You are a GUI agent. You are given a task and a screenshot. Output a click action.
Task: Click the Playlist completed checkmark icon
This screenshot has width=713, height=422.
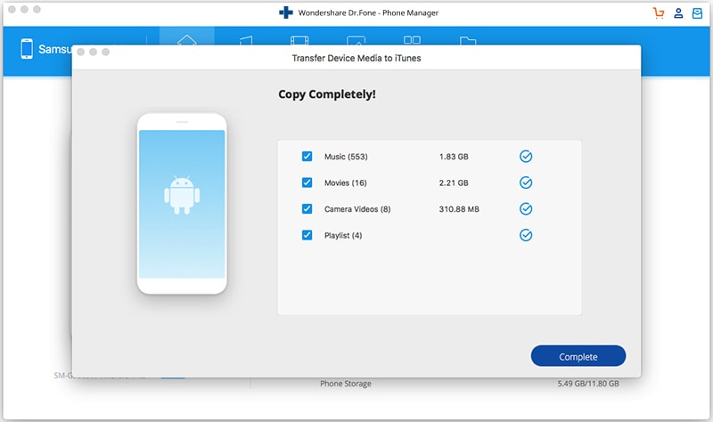tap(526, 235)
